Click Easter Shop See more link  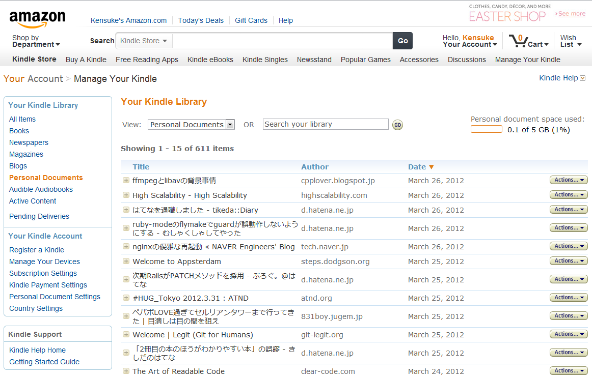[x=571, y=14]
